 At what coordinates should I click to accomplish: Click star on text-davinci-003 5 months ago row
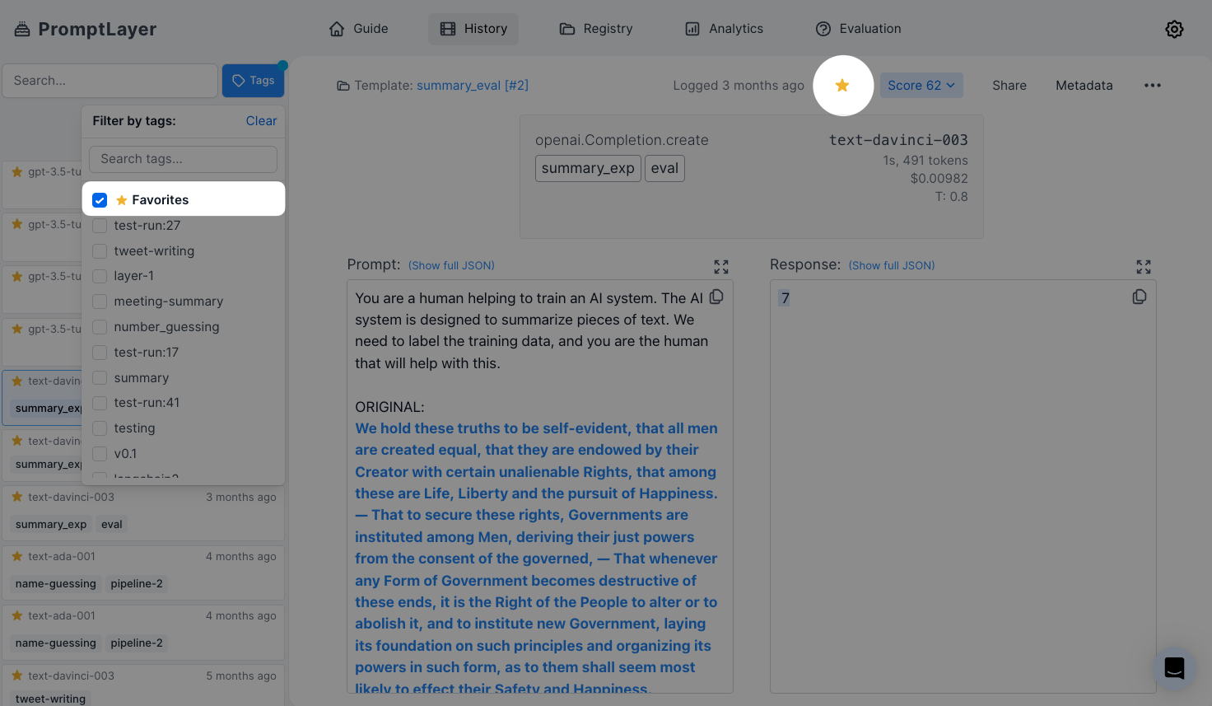pos(17,676)
